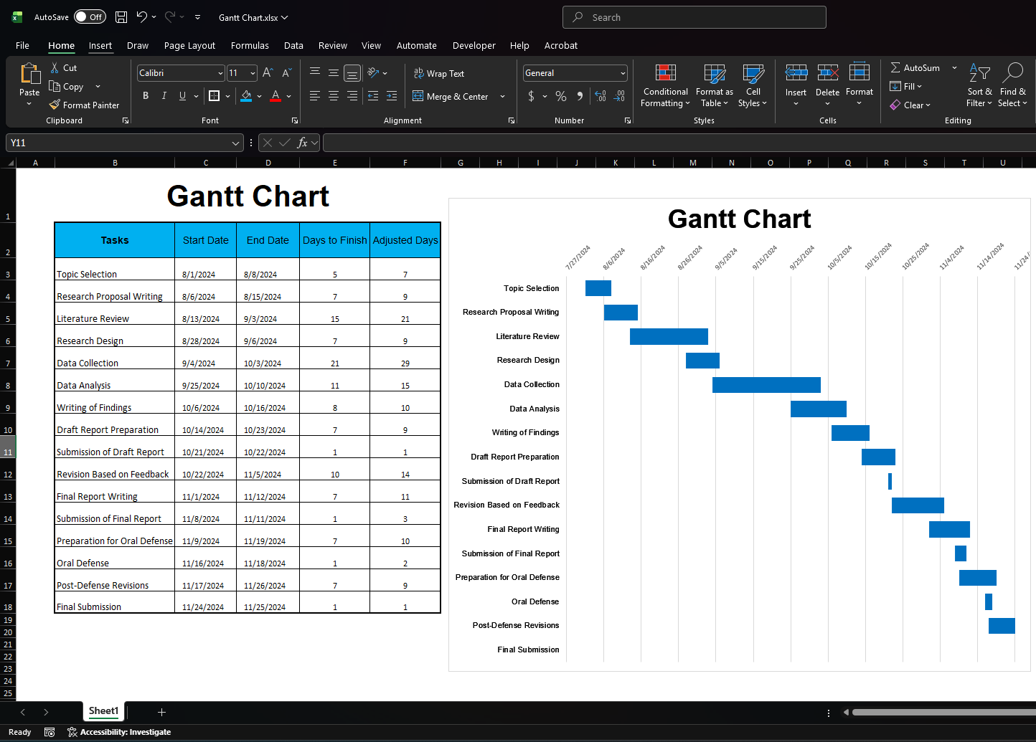Toggle bold formatting

tap(146, 95)
